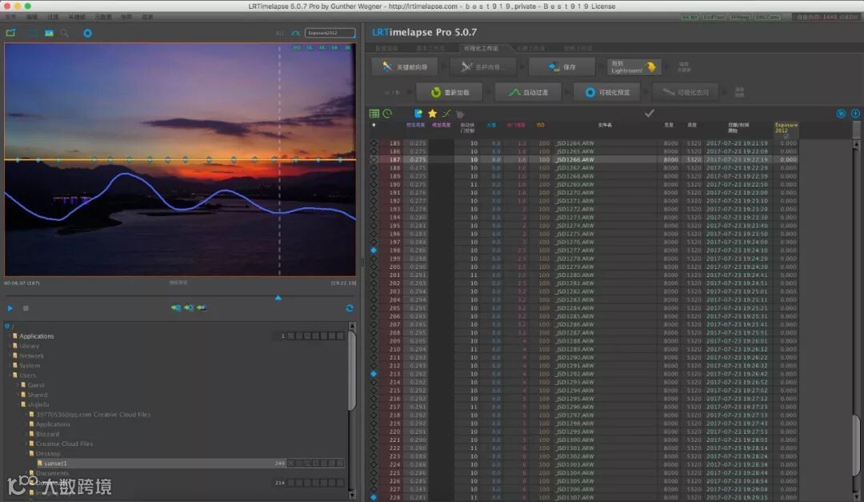
Task: Click the image preview icon in toolbar
Action: (49, 33)
